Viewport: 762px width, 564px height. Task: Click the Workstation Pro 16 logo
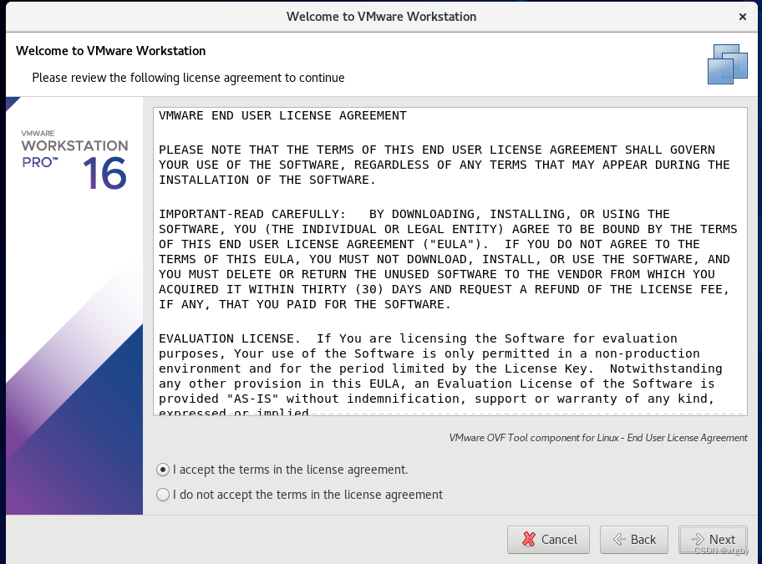coord(74,159)
